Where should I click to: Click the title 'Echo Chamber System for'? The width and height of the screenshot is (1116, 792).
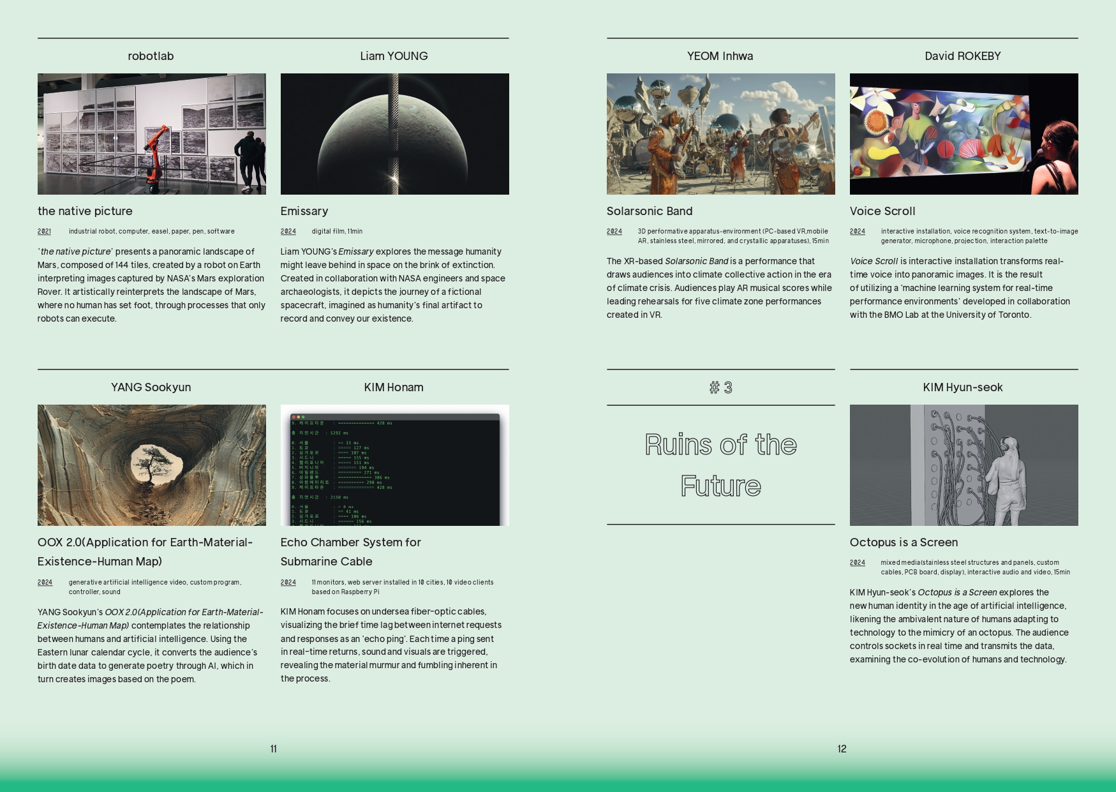[351, 542]
